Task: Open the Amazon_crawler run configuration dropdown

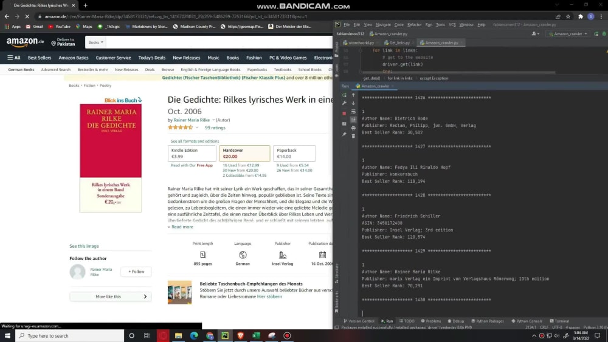Action: pos(568,33)
